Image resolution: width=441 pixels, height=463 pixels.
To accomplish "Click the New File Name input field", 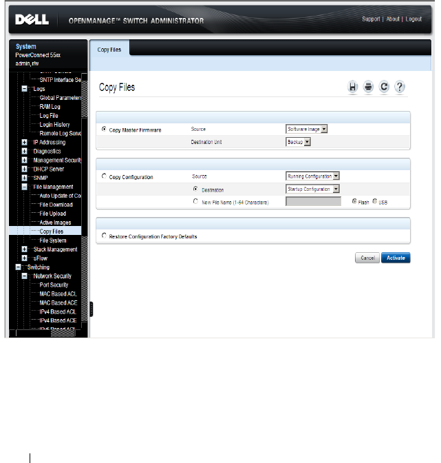I will pos(313,201).
